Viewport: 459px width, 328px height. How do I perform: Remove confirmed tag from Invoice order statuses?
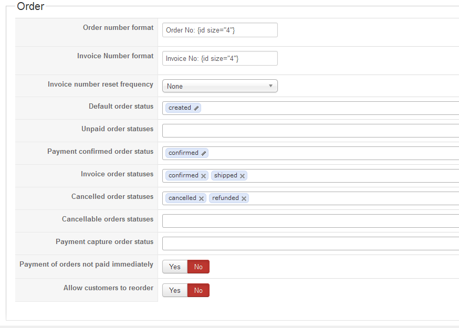pos(204,176)
